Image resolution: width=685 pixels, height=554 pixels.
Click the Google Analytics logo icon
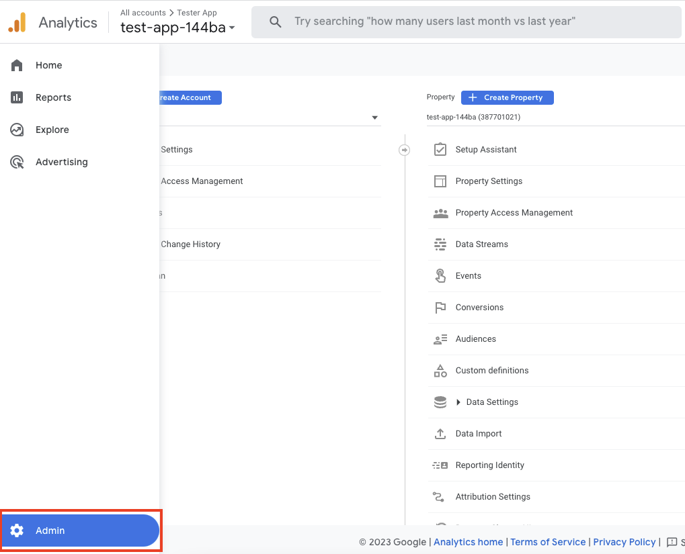[17, 22]
